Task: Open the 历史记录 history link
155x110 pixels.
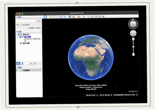Action: [x=38, y=28]
